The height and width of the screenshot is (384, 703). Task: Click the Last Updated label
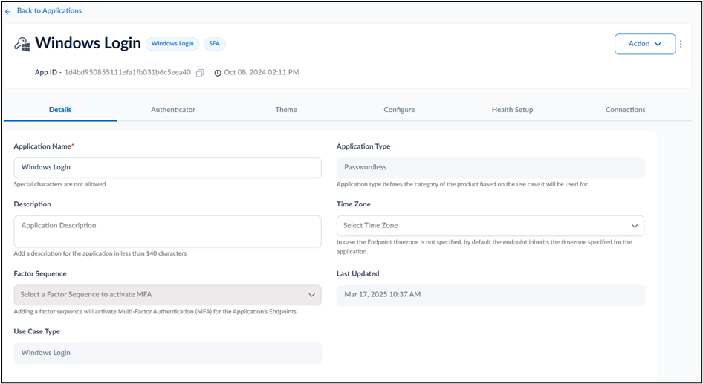click(357, 274)
